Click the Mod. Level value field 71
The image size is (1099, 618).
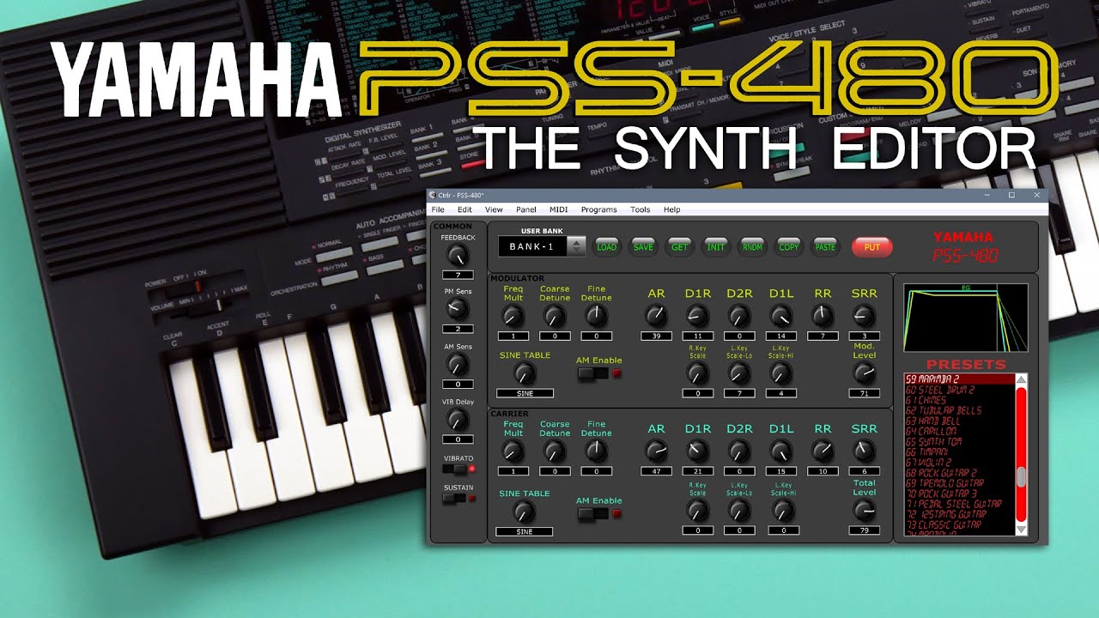[865, 393]
